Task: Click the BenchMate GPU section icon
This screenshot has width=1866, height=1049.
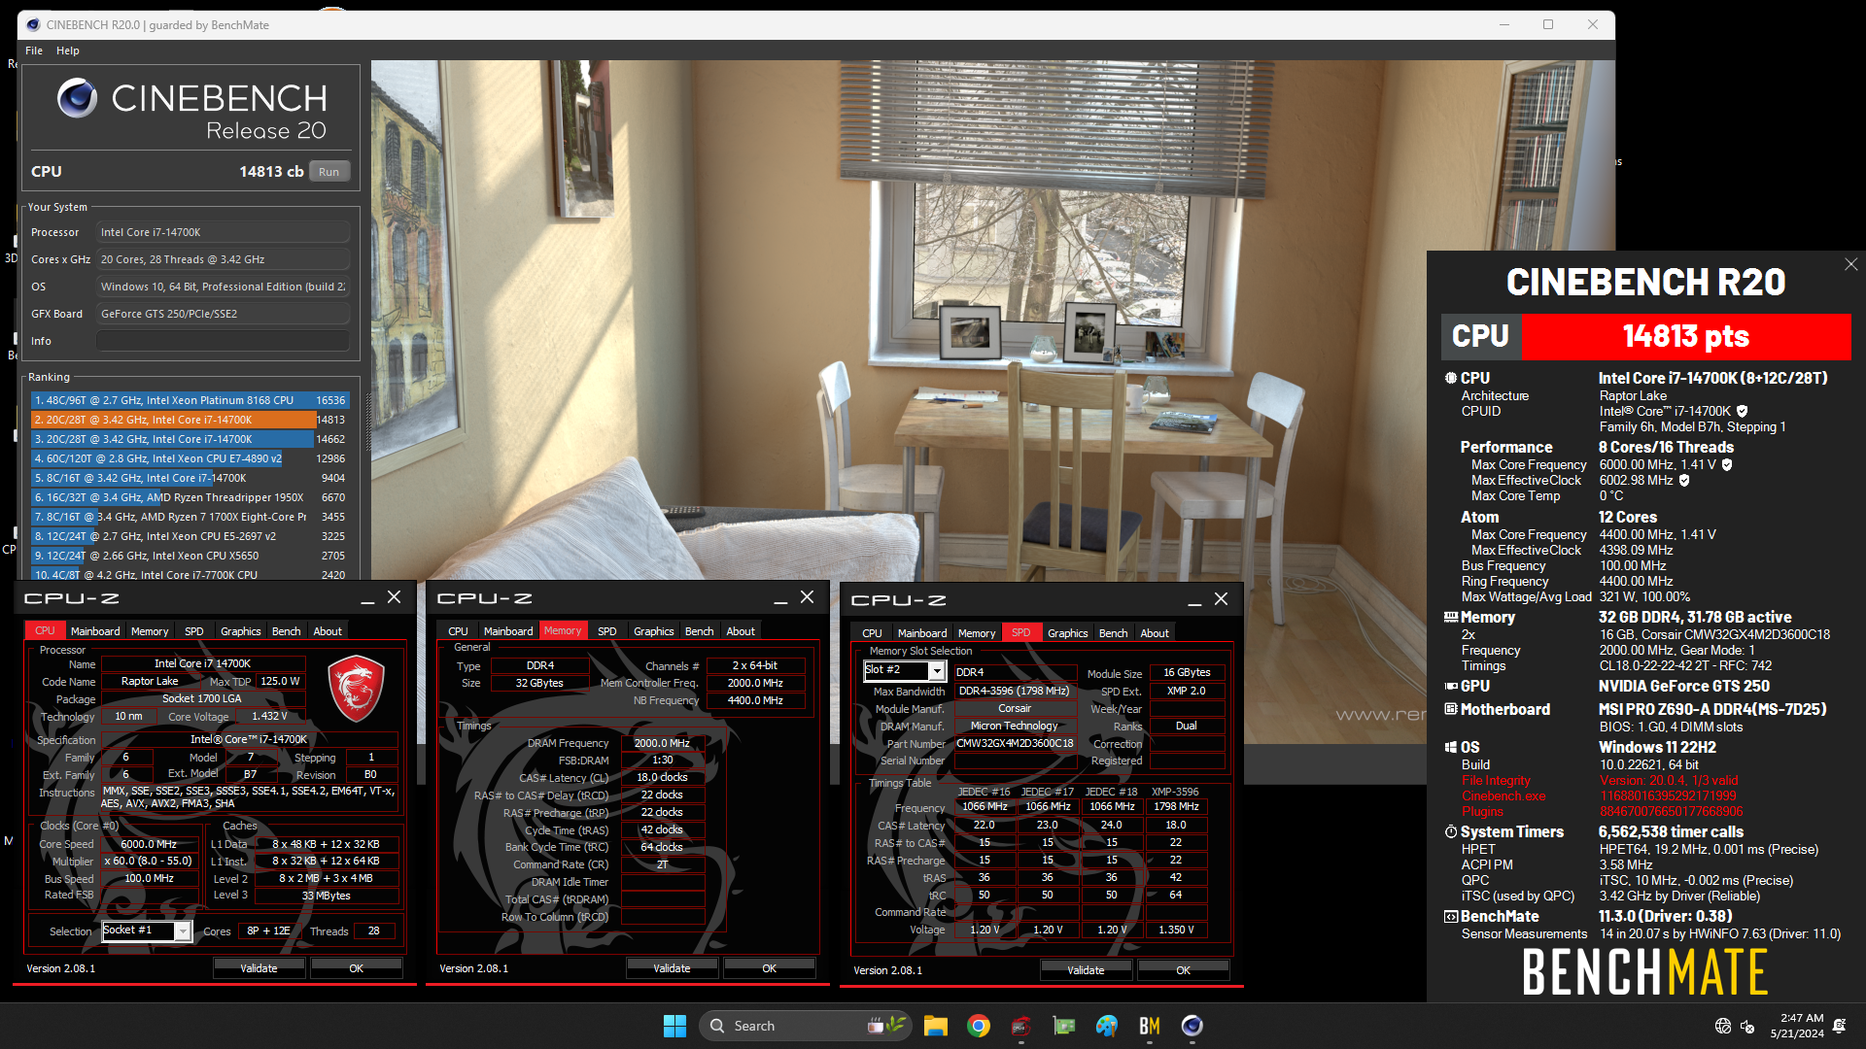Action: click(1450, 686)
